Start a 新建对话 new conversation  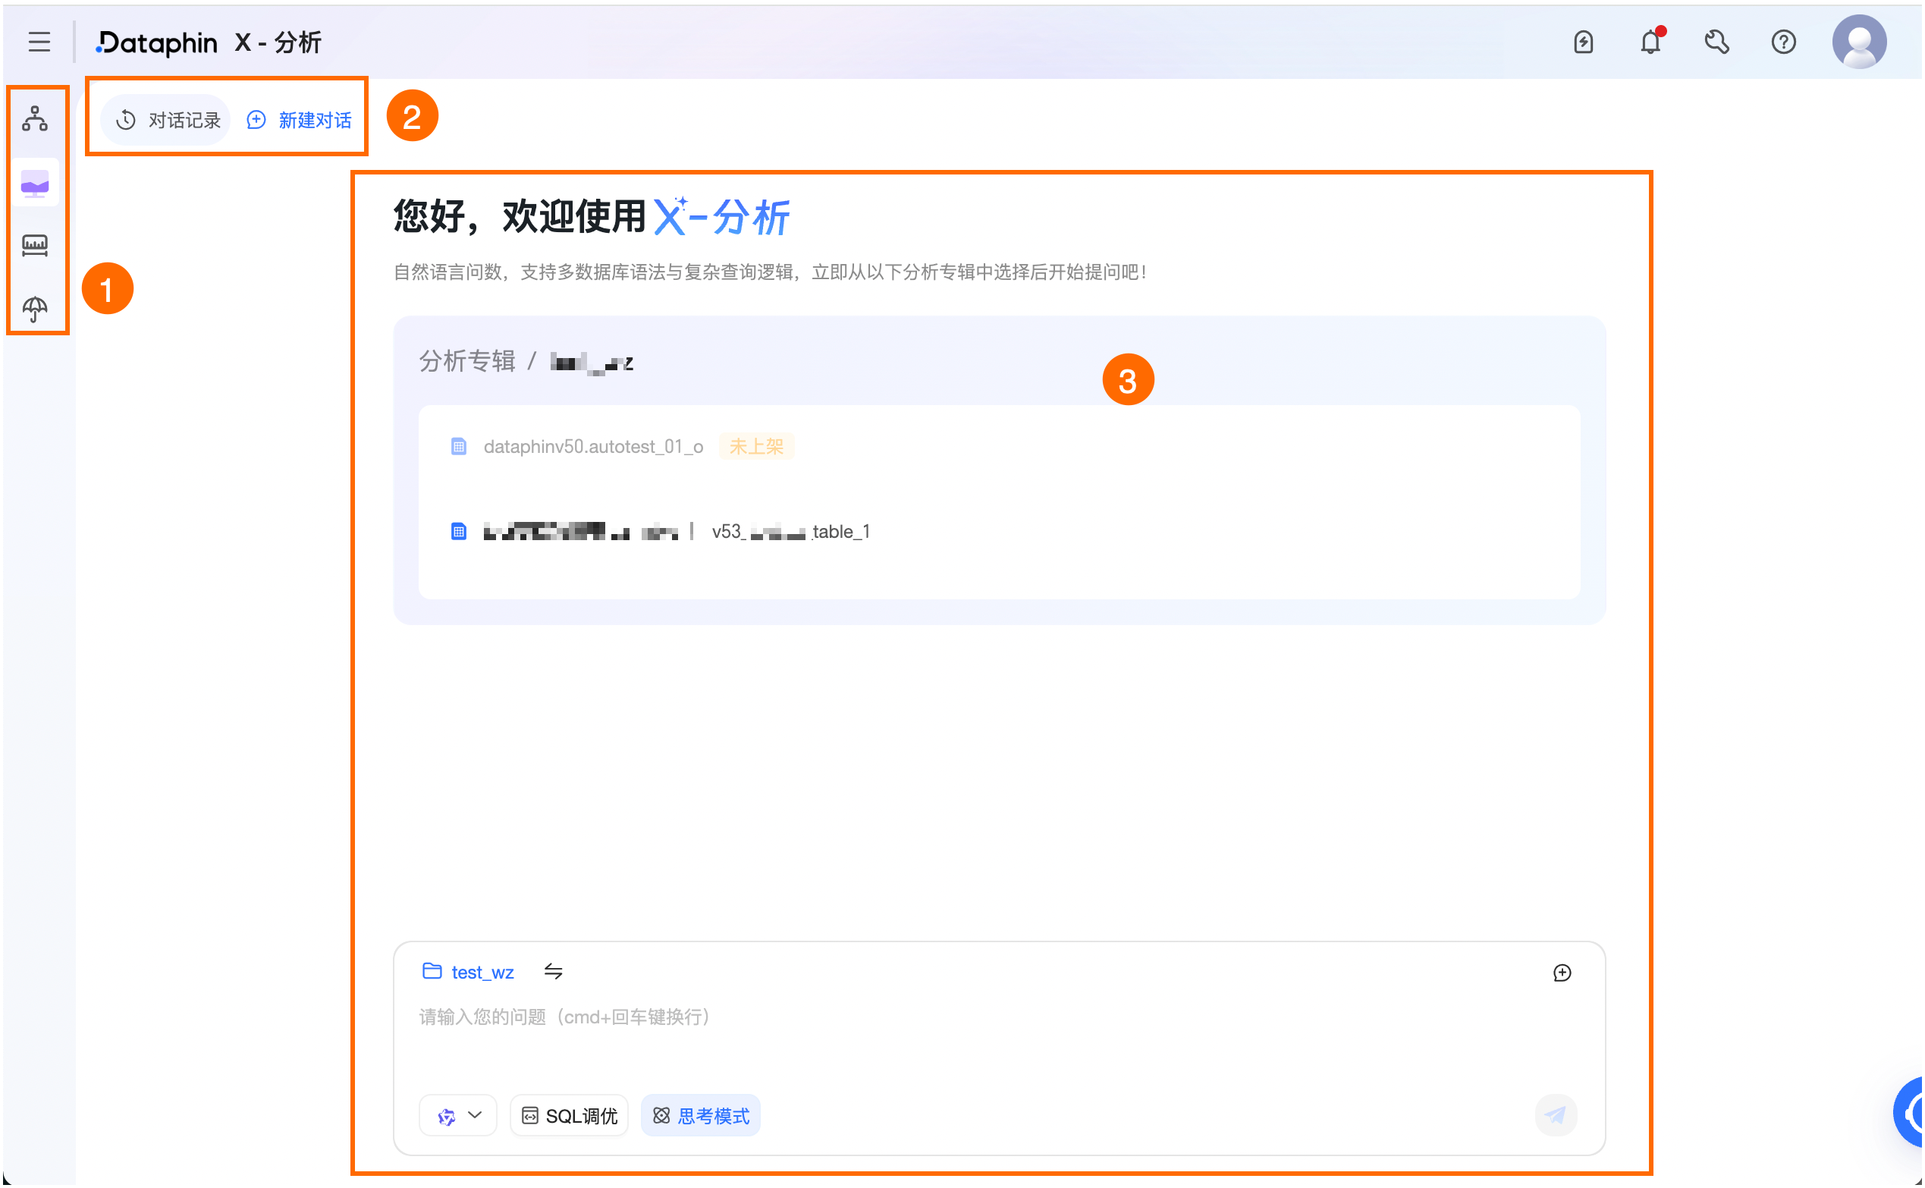[x=300, y=120]
